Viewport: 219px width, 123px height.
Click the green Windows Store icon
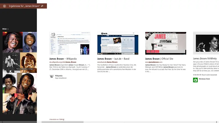tap(195, 80)
